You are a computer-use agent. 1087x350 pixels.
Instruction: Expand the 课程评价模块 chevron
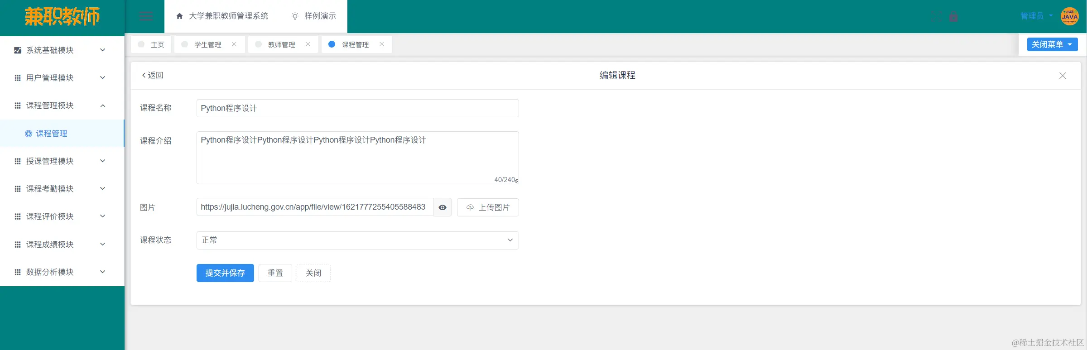tap(103, 216)
